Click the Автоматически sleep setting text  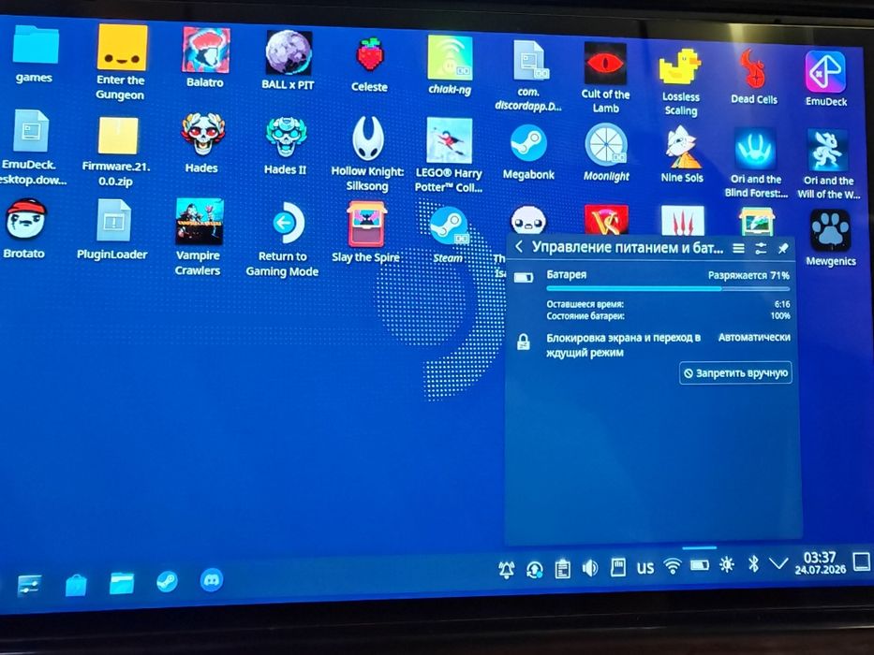pyautogui.click(x=754, y=338)
